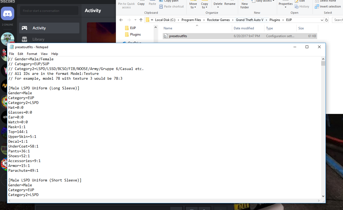This screenshot has width=343, height=210.
Task: Click the Notepad title bar icon
Action: (12, 47)
